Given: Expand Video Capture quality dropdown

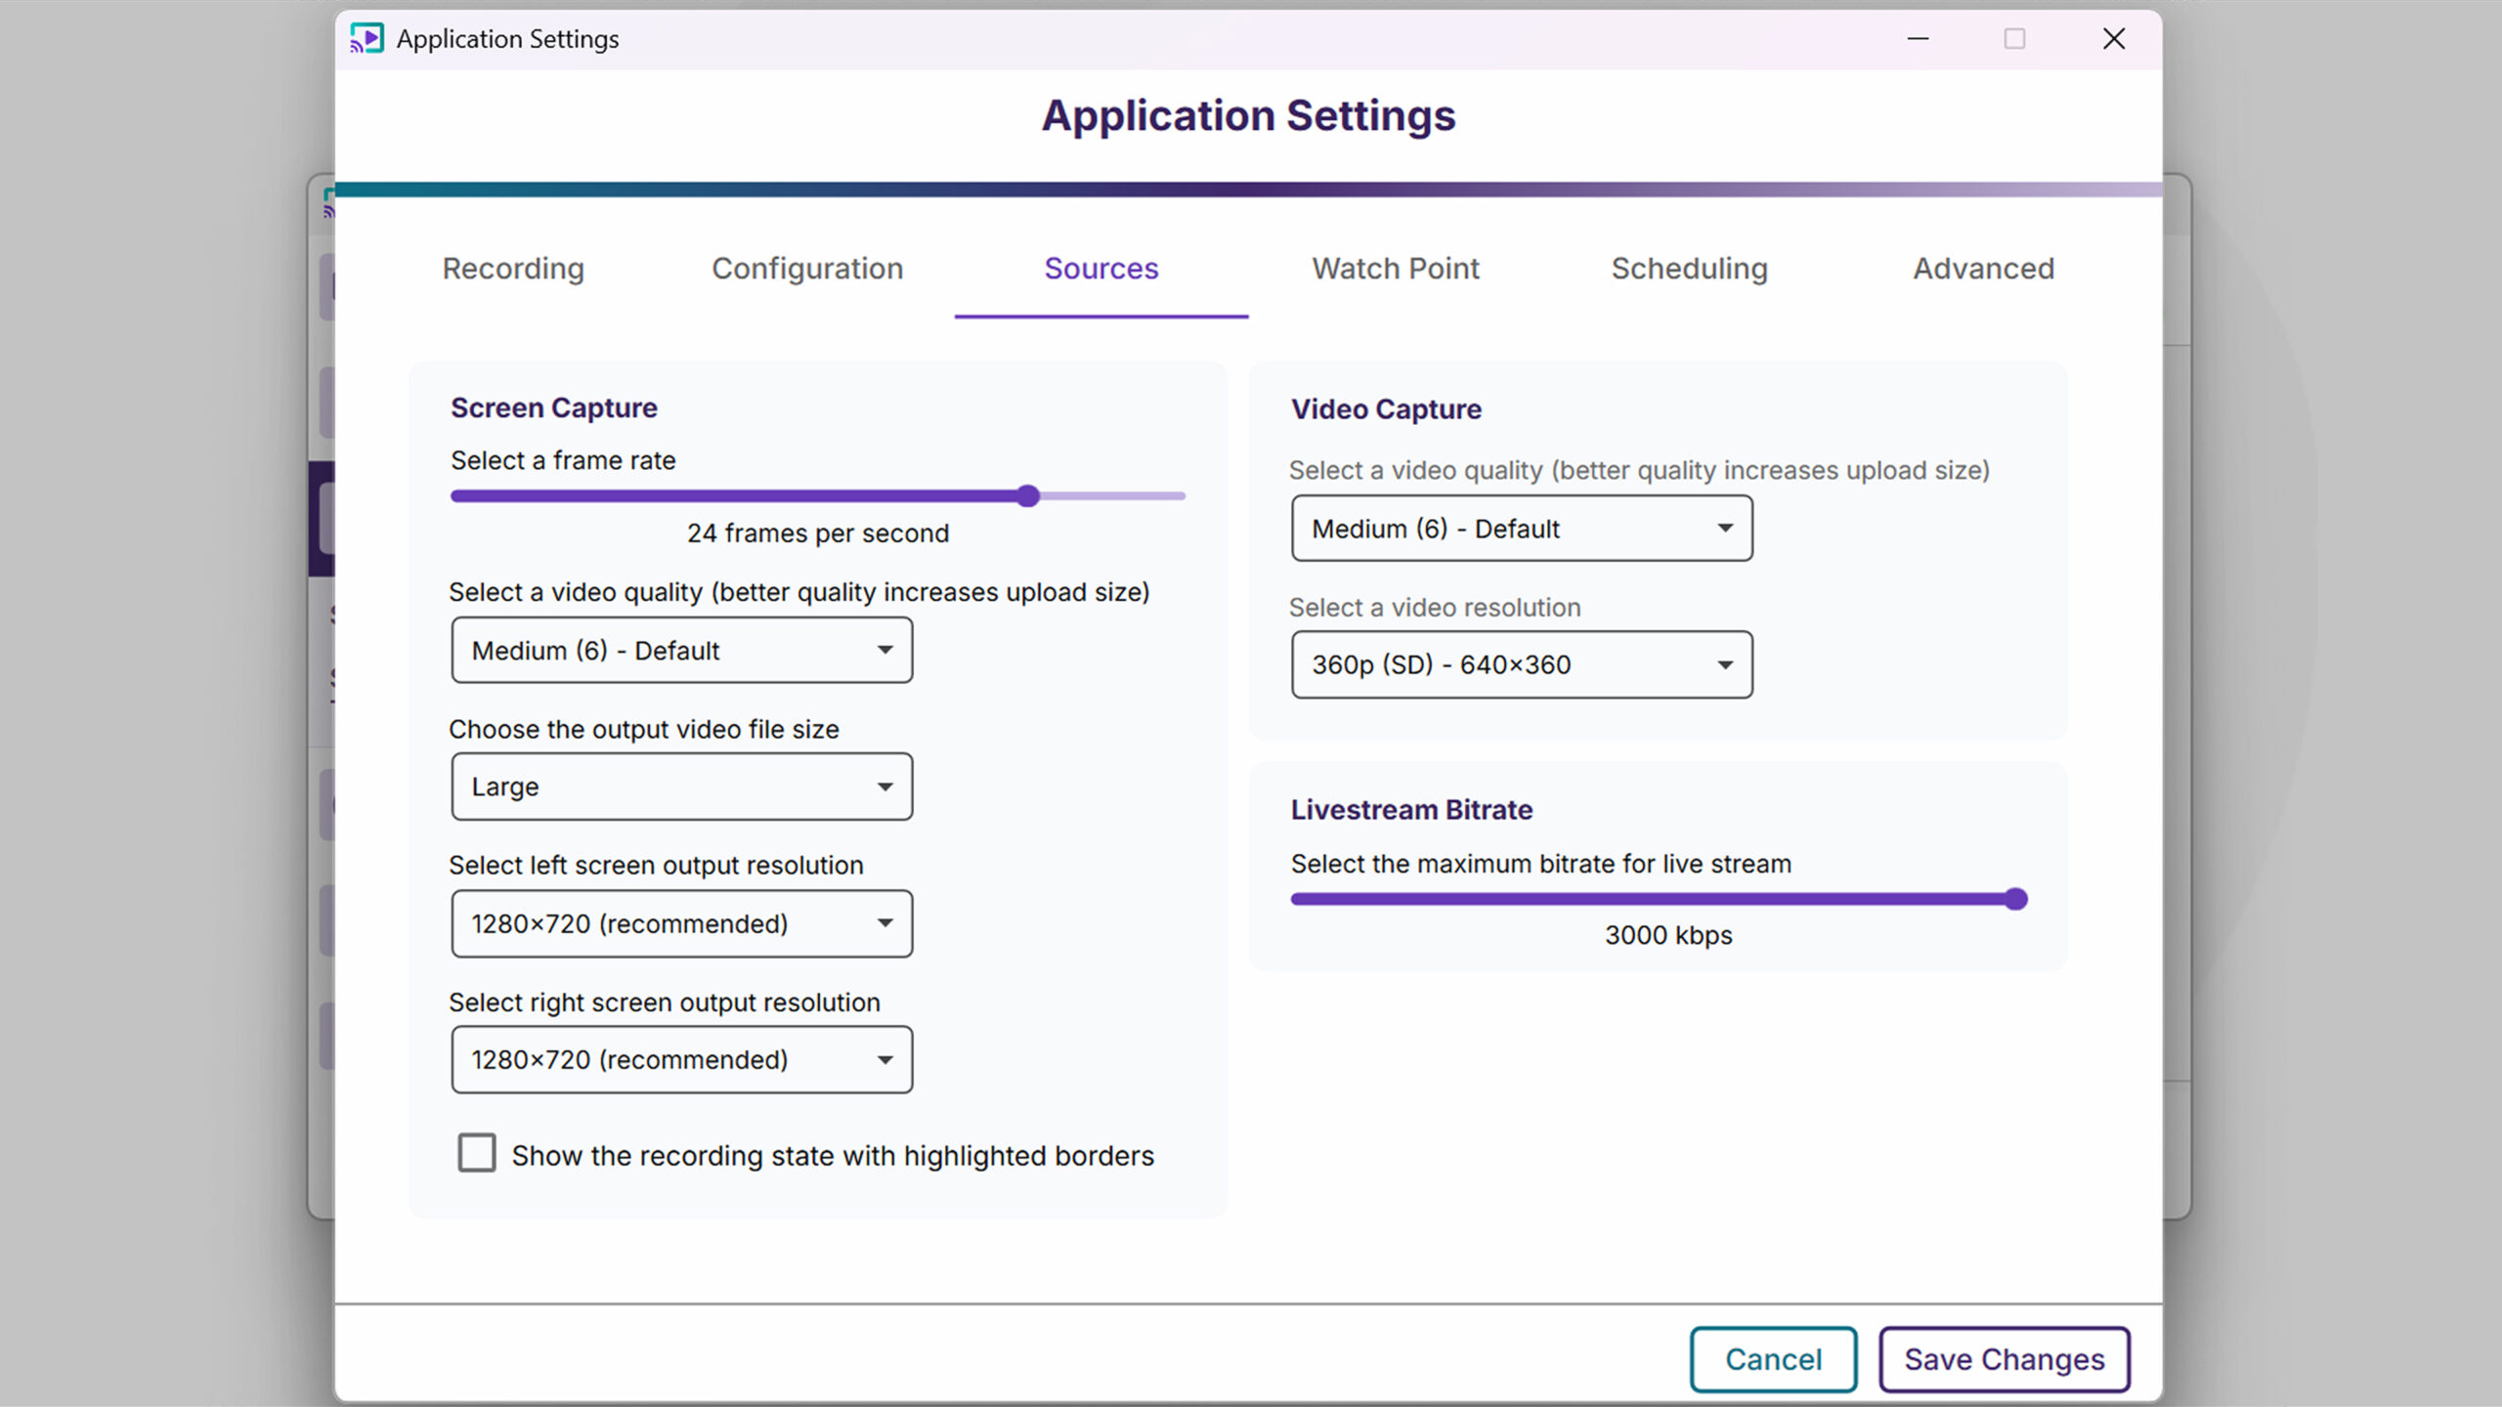Looking at the screenshot, I should [x=1521, y=529].
